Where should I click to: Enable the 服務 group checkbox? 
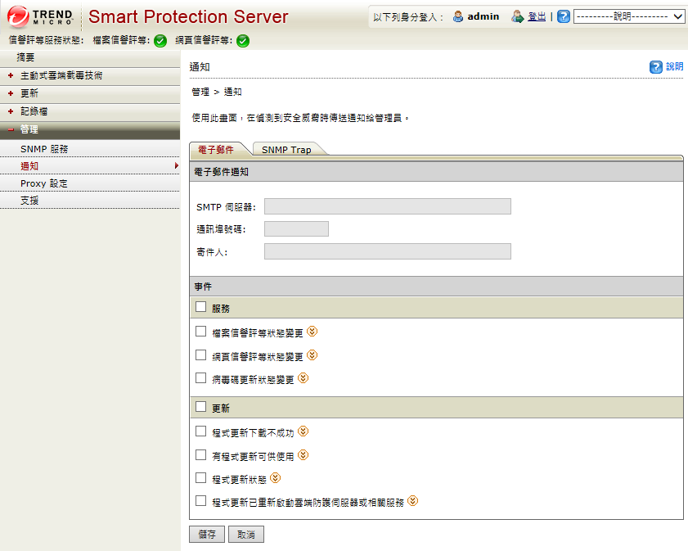201,308
